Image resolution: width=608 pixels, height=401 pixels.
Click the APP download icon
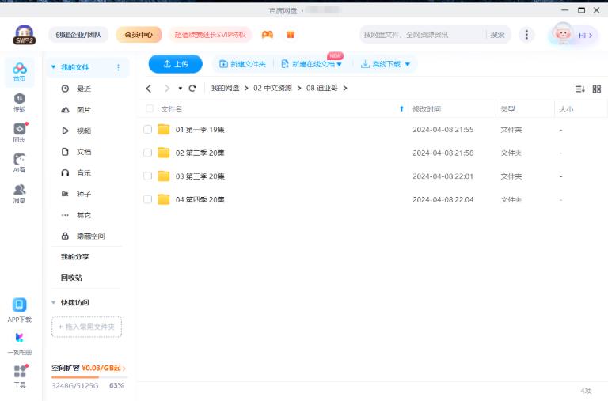(19, 305)
